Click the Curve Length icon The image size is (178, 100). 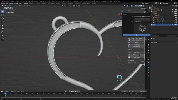pos(129,57)
